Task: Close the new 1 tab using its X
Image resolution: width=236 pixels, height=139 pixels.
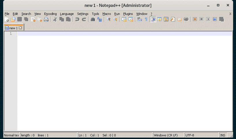Action: tap(20, 28)
